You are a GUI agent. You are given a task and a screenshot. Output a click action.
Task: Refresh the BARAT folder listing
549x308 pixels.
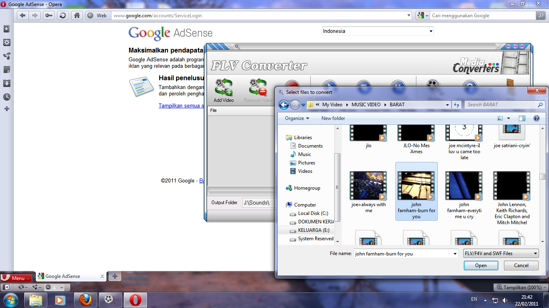coord(457,105)
